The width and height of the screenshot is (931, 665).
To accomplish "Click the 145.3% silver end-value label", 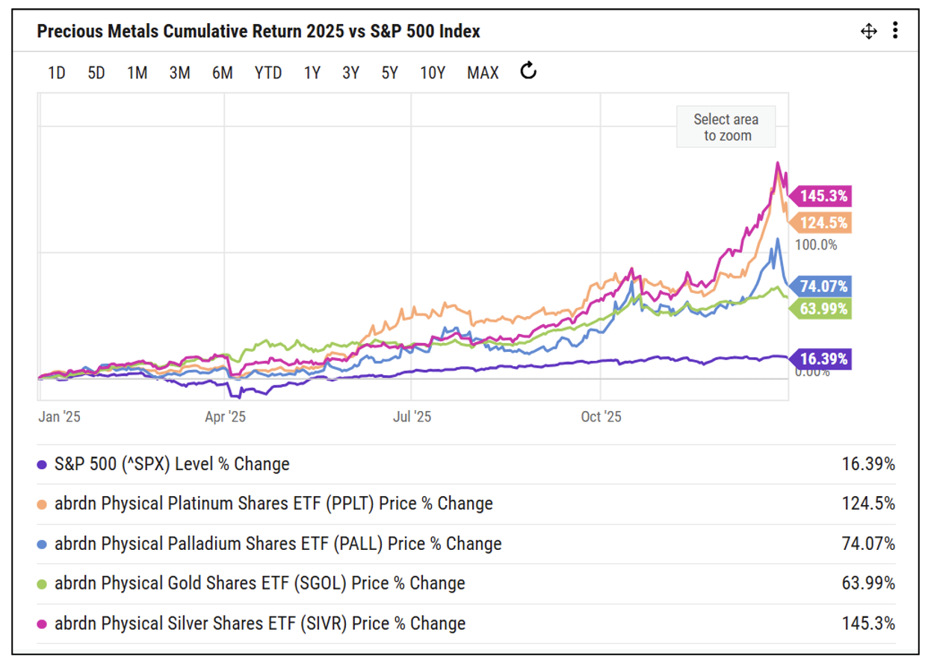I will click(x=823, y=197).
